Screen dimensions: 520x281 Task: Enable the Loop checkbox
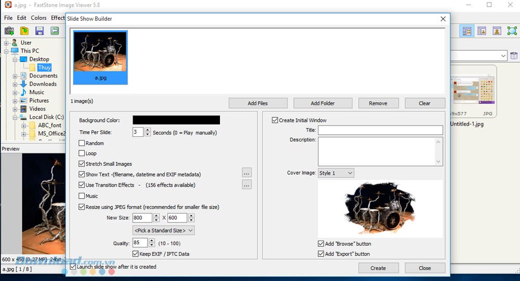(82, 153)
